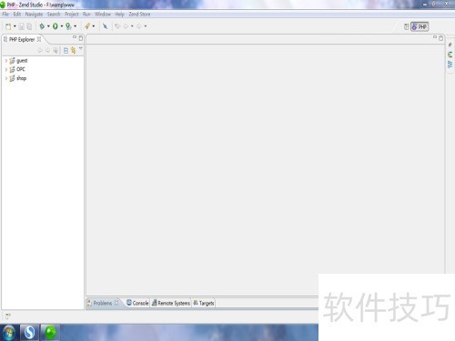Click PHP Explorer Back arrow icon
Viewport: 455px width, 341px height.
point(40,50)
